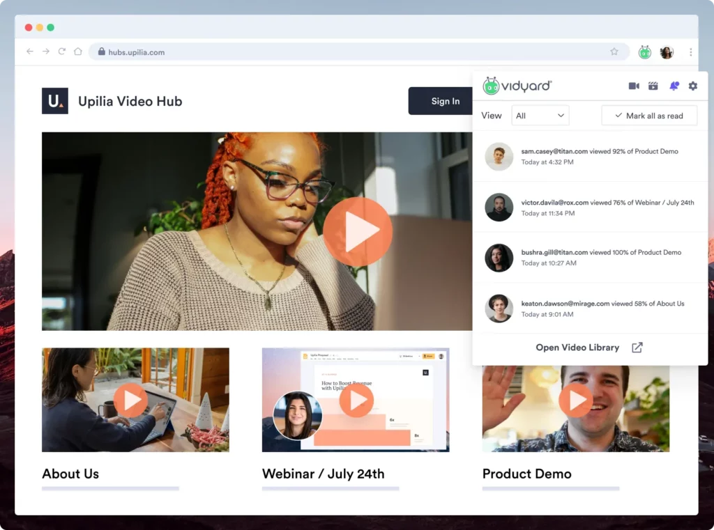Click the camera record icon in Vidyard panel

tap(634, 86)
